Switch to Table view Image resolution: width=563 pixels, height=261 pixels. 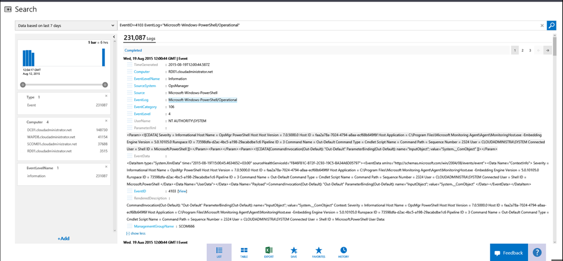pos(245,252)
